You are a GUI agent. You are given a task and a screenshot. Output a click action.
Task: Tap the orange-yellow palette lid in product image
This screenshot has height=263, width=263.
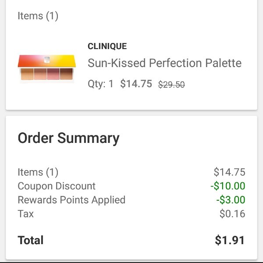point(47,61)
